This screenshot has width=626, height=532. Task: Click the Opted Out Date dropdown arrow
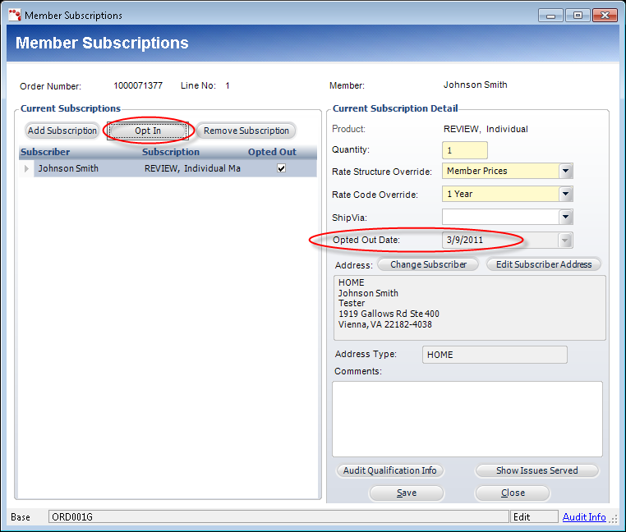[x=565, y=241]
